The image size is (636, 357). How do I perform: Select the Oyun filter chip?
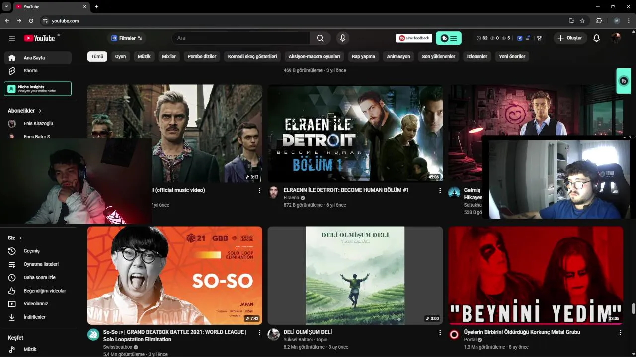[x=120, y=56]
